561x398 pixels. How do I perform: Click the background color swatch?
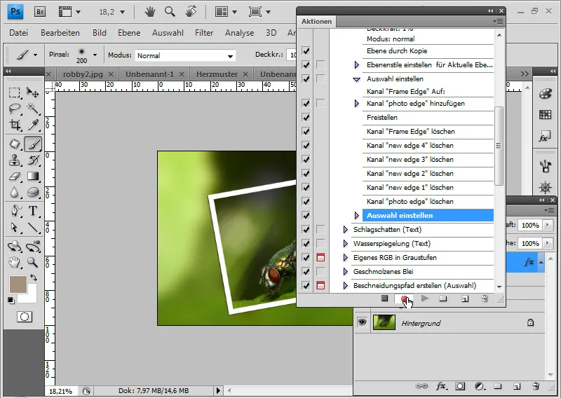point(32,298)
